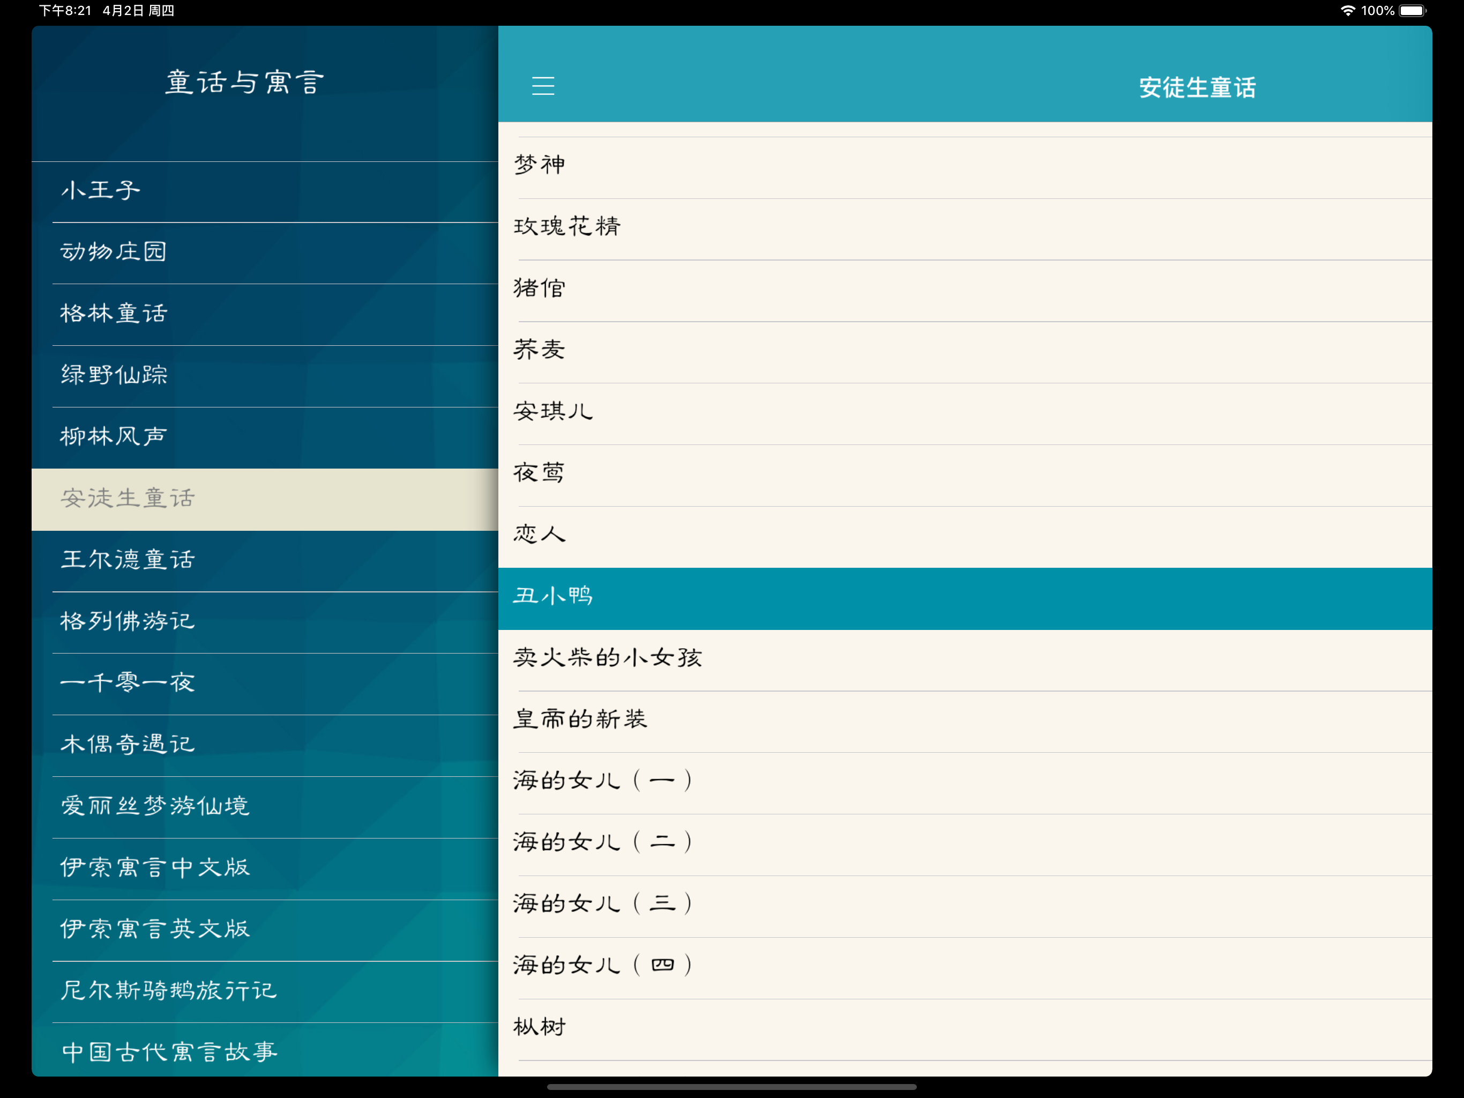
Task: Select 伊索寓言中文版 from the sidebar
Action: [x=265, y=869]
